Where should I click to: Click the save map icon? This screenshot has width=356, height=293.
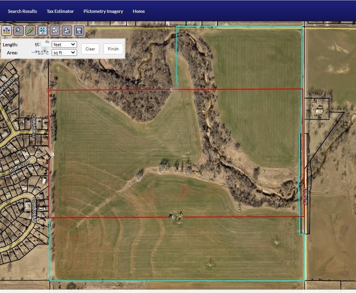(x=78, y=30)
